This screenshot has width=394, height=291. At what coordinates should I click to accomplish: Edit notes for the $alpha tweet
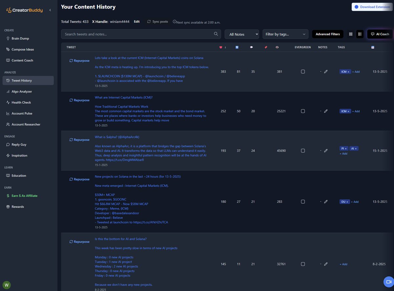pyautogui.click(x=326, y=151)
